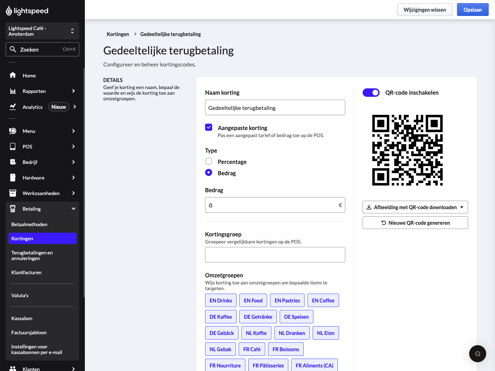The image size is (495, 371).
Task: Toggle the FR Boissons revenue group
Action: pos(286,349)
